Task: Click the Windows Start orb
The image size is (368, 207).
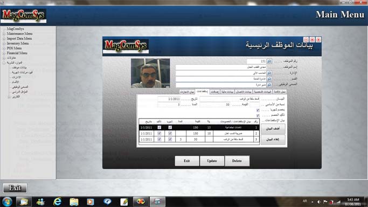Action: 7,202
